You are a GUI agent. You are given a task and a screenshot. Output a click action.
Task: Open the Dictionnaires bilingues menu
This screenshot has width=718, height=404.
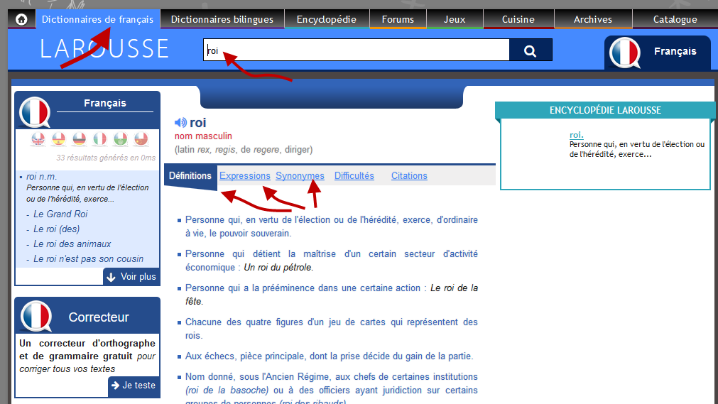[x=222, y=19]
